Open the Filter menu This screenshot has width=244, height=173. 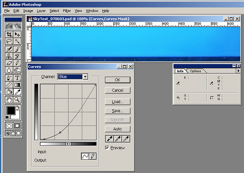coord(67,11)
